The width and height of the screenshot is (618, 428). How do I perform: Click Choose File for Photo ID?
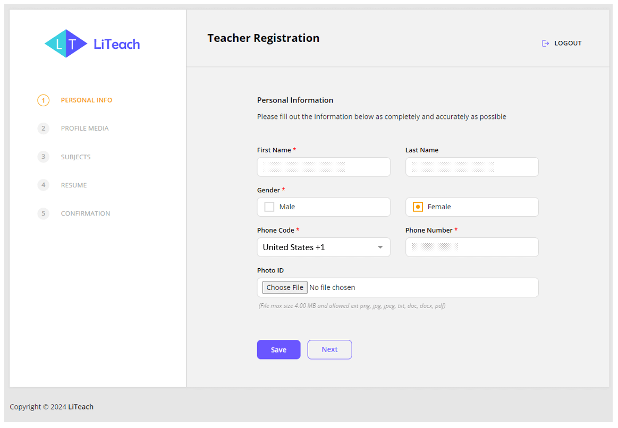(x=285, y=287)
